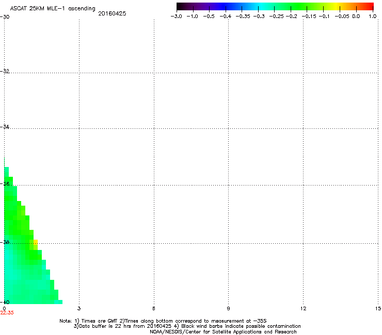Click longitude axis label 12
382x335 pixels.
click(304, 309)
